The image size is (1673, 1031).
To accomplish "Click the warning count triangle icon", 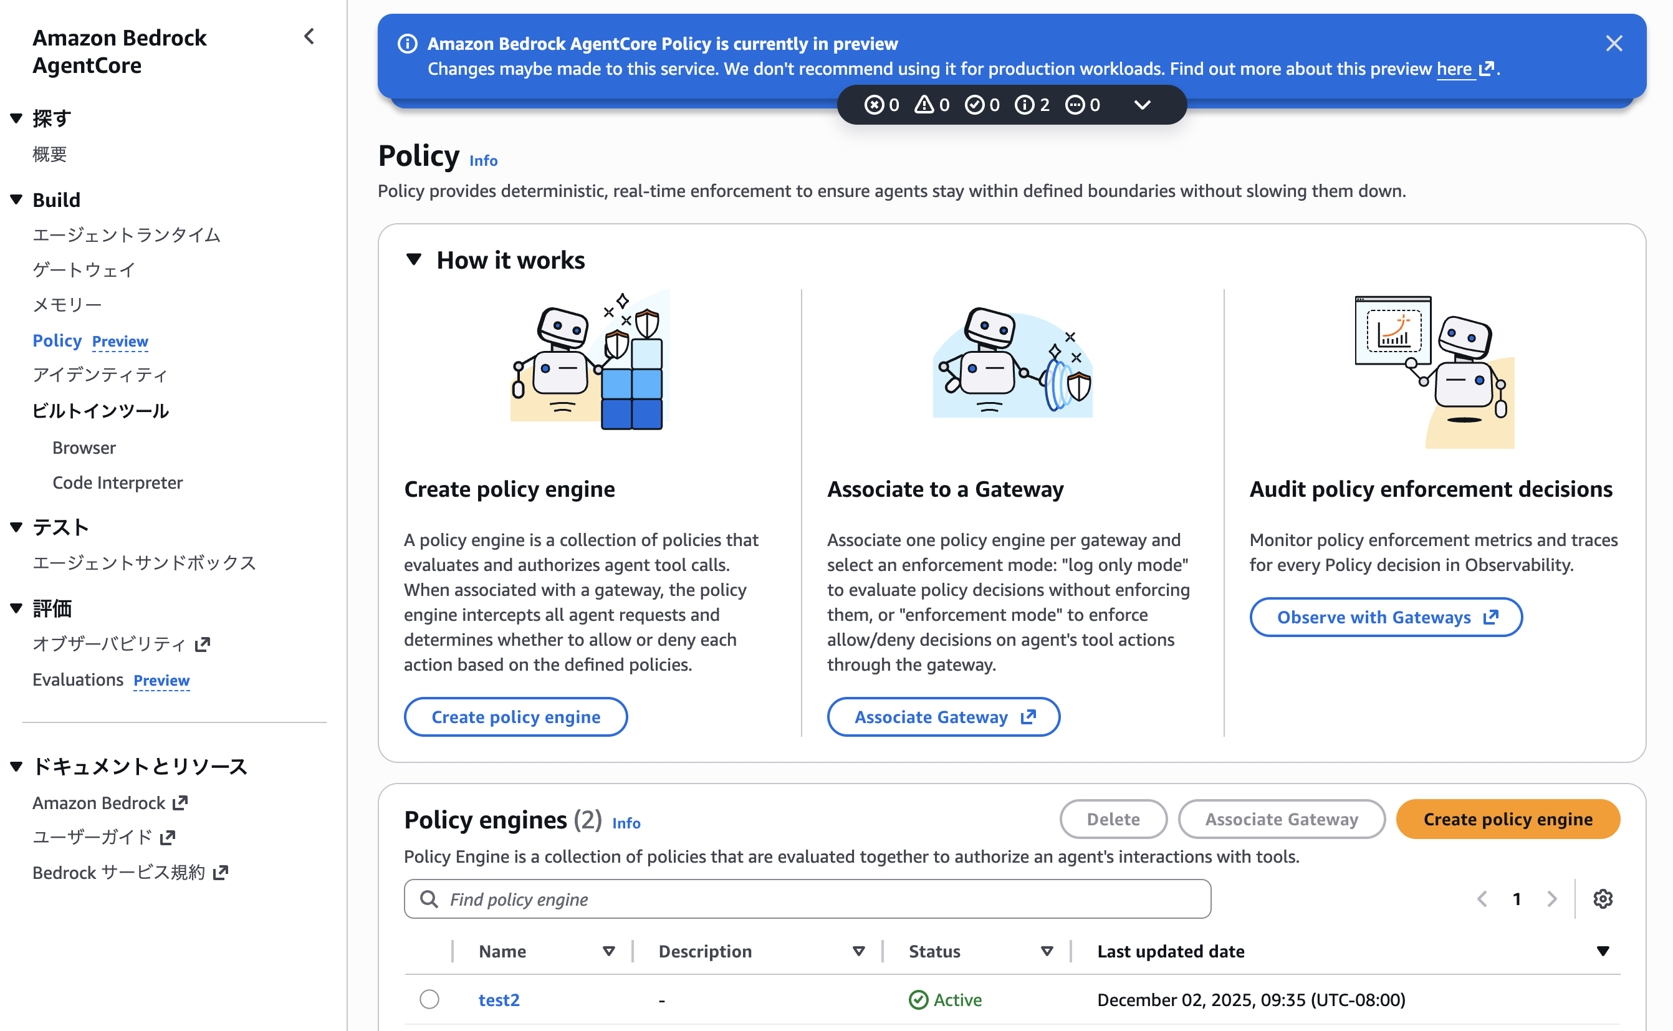I will coord(924,105).
